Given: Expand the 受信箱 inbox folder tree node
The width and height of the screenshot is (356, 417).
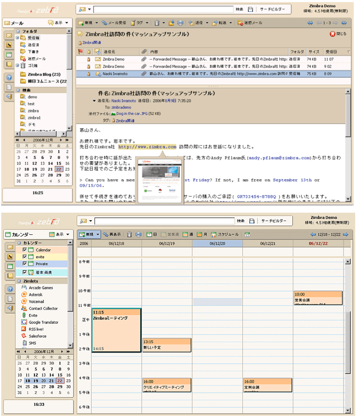Looking at the screenshot, I should pyautogui.click(x=17, y=38).
